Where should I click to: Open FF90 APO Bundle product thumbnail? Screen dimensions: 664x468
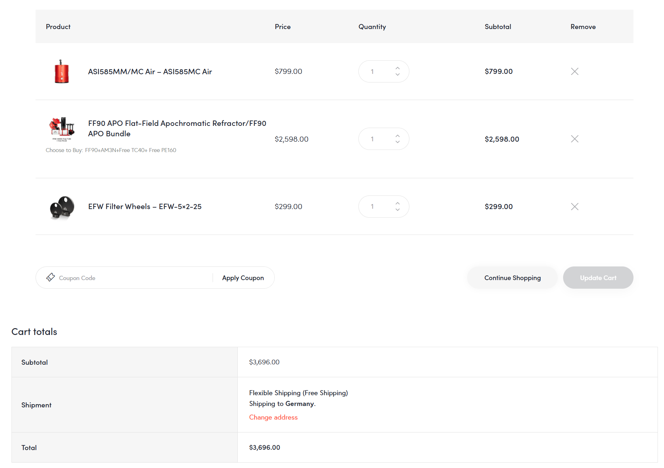[x=62, y=129]
